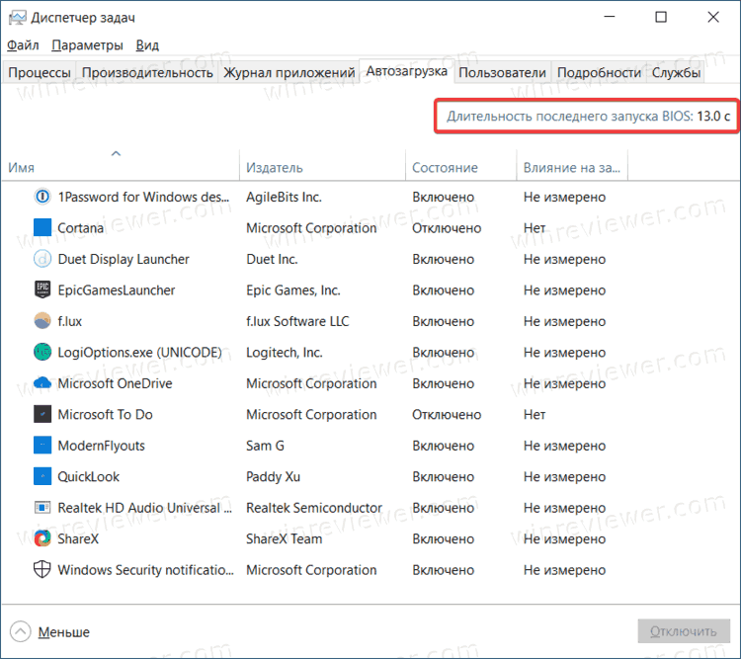Click Включено status in ShareX row
The height and width of the screenshot is (659, 741).
click(444, 538)
